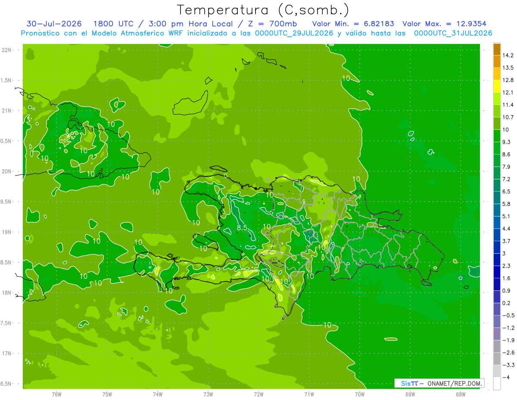Click the 'Temperatura (C,somb.)' title
The width and height of the screenshot is (517, 400).
(x=263, y=9)
